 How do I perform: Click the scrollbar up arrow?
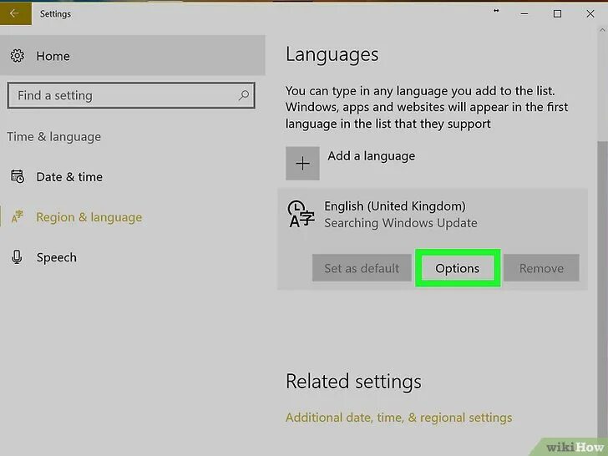point(602,30)
